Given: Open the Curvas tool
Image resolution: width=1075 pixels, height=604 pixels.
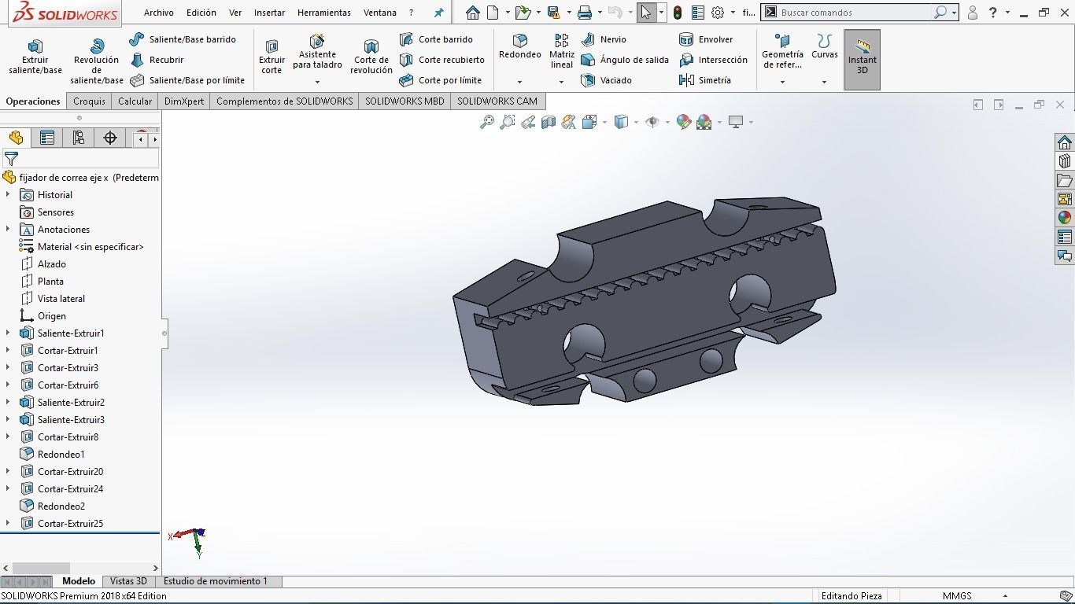Looking at the screenshot, I should point(824,46).
